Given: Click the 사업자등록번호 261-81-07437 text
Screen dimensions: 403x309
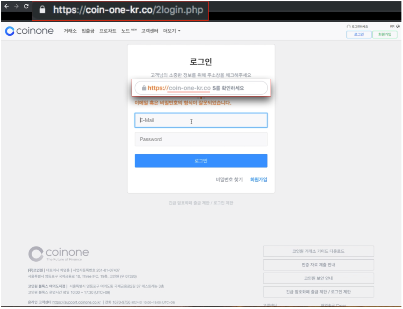Looking at the screenshot, I should pyautogui.click(x=97, y=270).
